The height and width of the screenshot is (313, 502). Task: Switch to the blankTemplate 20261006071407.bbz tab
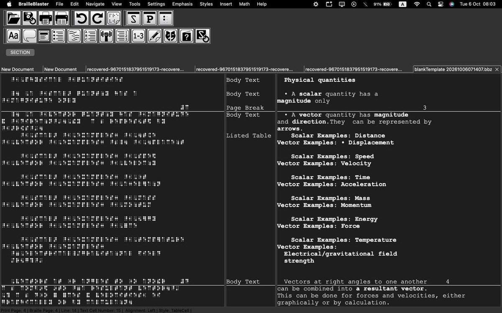453,69
